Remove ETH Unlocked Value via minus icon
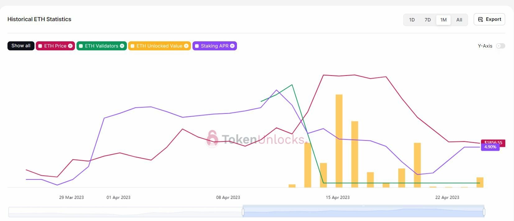 186,46
